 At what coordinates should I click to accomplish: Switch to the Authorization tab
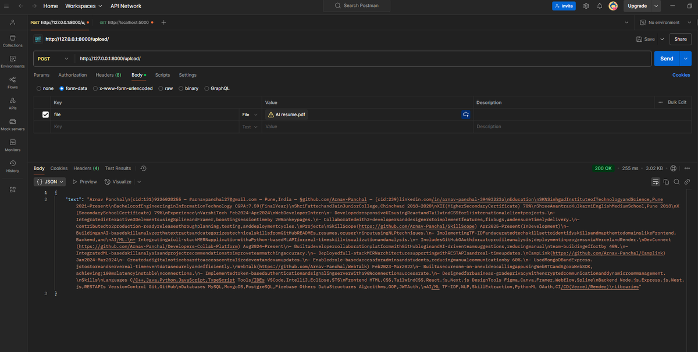[x=73, y=75]
